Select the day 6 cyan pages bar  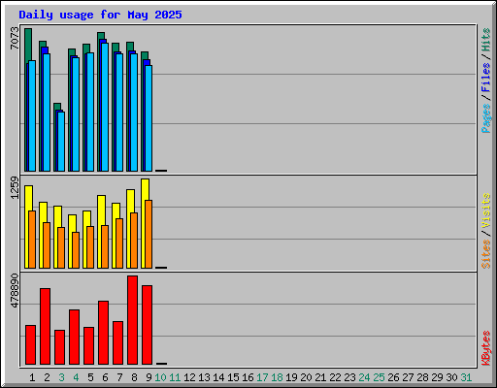click(105, 107)
